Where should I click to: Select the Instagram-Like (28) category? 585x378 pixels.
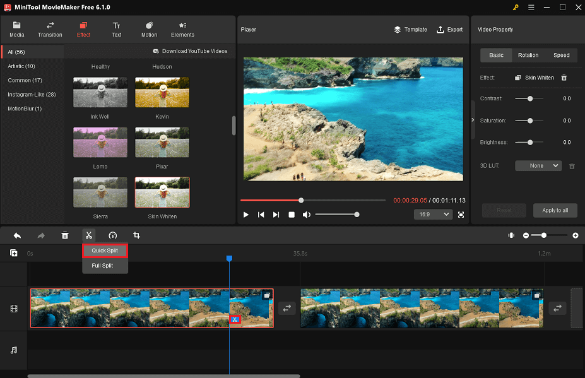coord(32,95)
